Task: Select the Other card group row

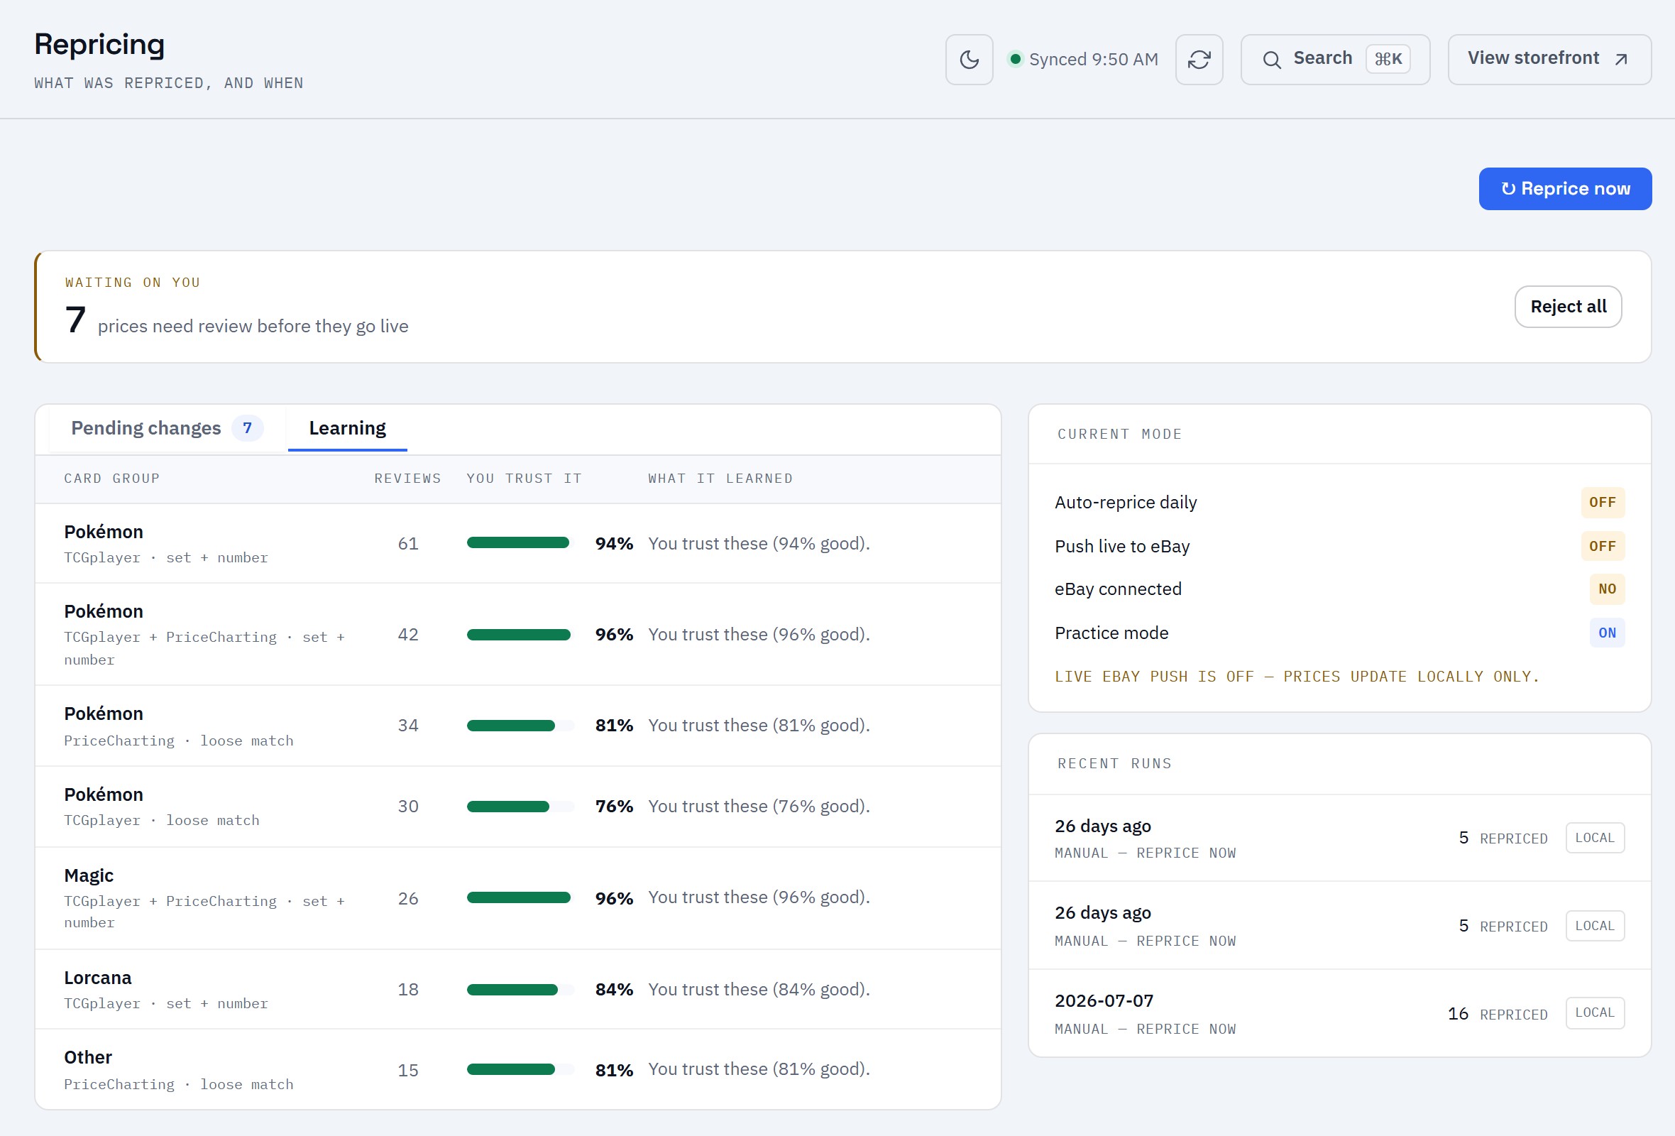Action: pos(517,1069)
